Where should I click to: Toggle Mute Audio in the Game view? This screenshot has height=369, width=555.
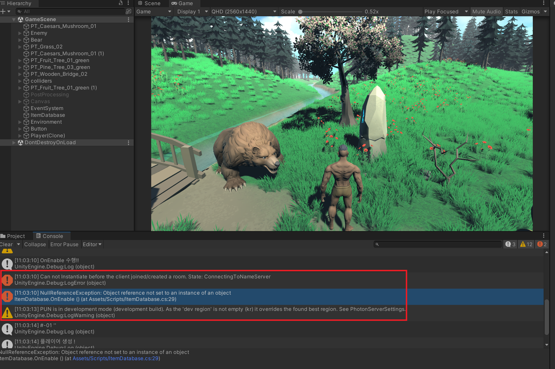486,12
